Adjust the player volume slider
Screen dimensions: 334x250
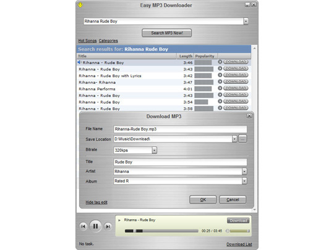click(239, 231)
